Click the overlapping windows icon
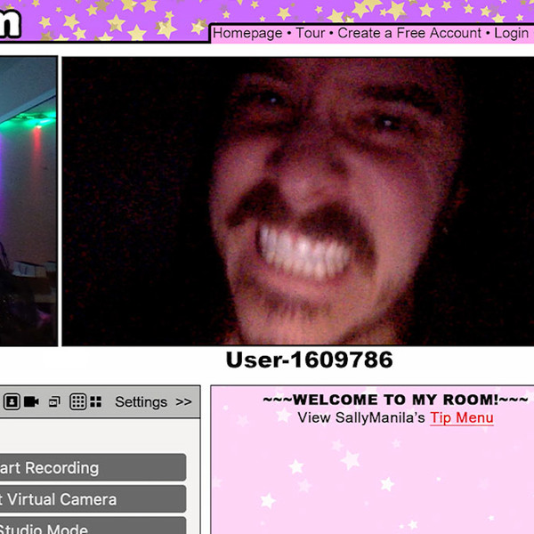Viewport: 534px width, 534px height. coord(55,402)
